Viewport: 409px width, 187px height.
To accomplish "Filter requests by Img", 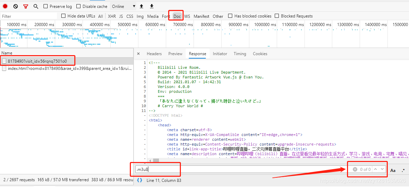I will tap(140, 16).
